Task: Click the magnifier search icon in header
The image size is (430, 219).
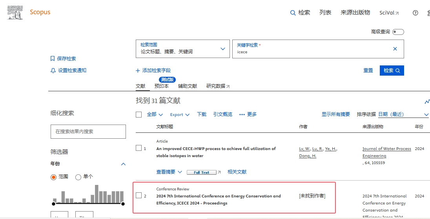Action: (x=293, y=13)
